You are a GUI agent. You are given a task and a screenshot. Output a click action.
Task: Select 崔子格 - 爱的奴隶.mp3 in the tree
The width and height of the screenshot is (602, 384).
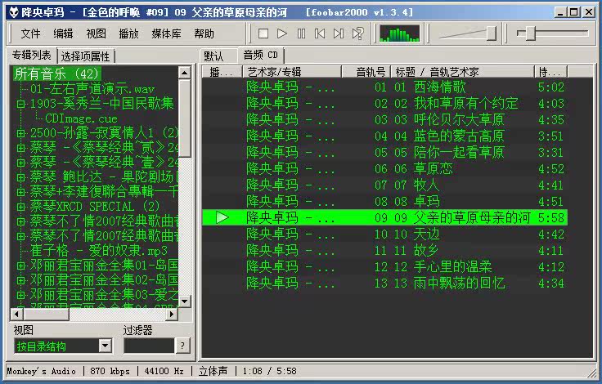pyautogui.click(x=99, y=251)
